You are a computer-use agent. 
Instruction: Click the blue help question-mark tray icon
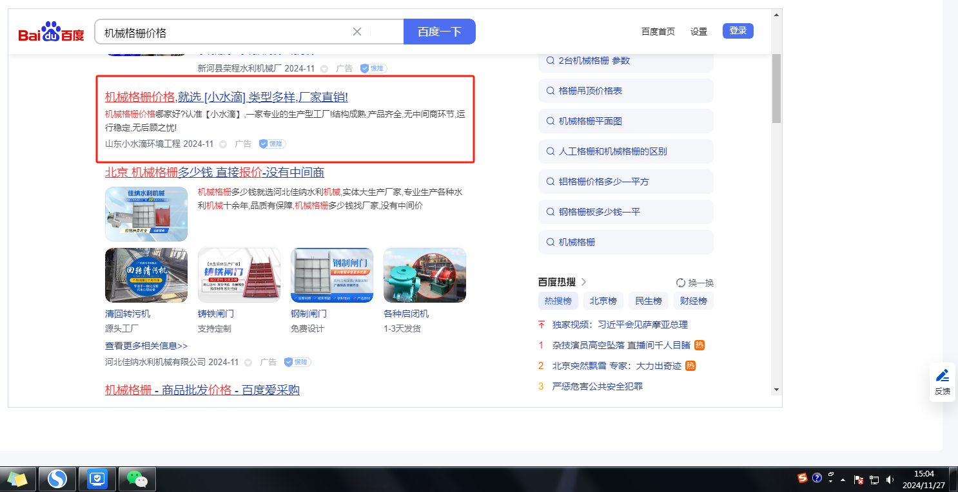click(817, 478)
